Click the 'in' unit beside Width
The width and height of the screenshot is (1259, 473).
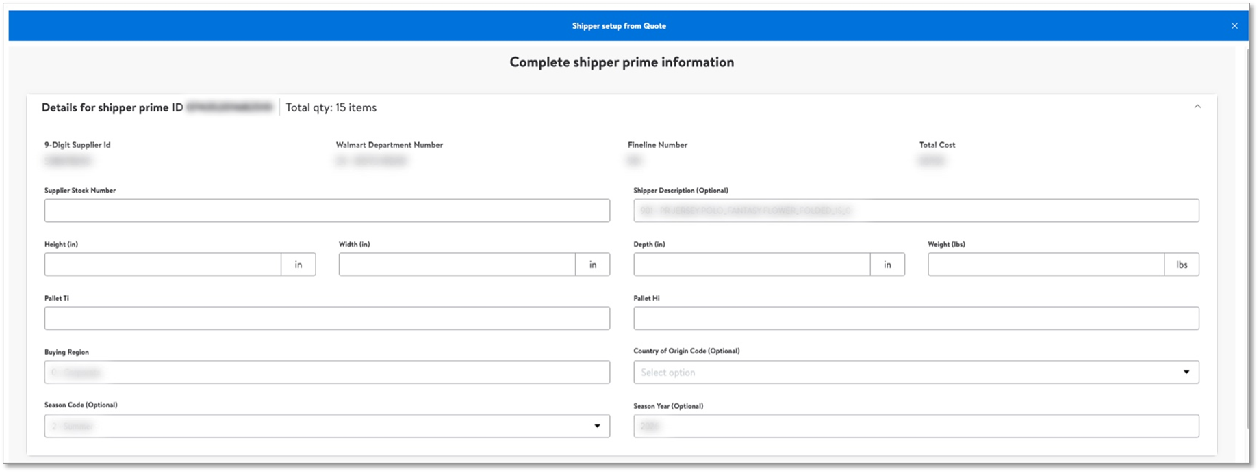pyautogui.click(x=593, y=265)
